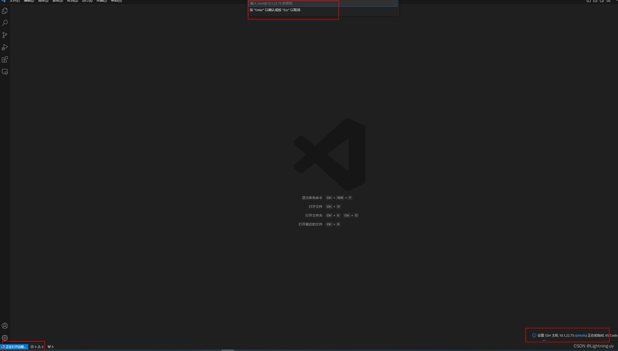Open the Customize Layout control
This screenshot has height=351, width=618.
pos(609,1)
